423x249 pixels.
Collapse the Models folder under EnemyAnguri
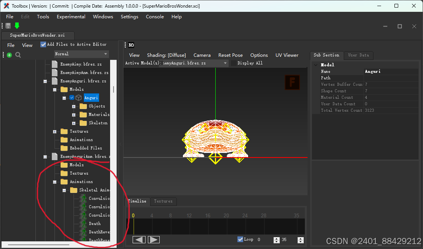tap(55, 90)
